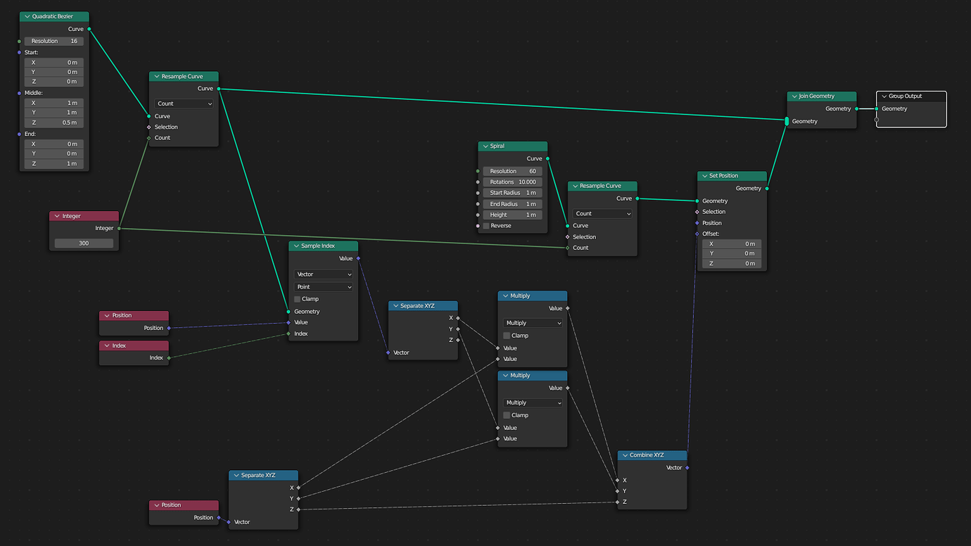Click Offset Y field in Set Position
This screenshot has height=546, width=971.
tap(732, 253)
